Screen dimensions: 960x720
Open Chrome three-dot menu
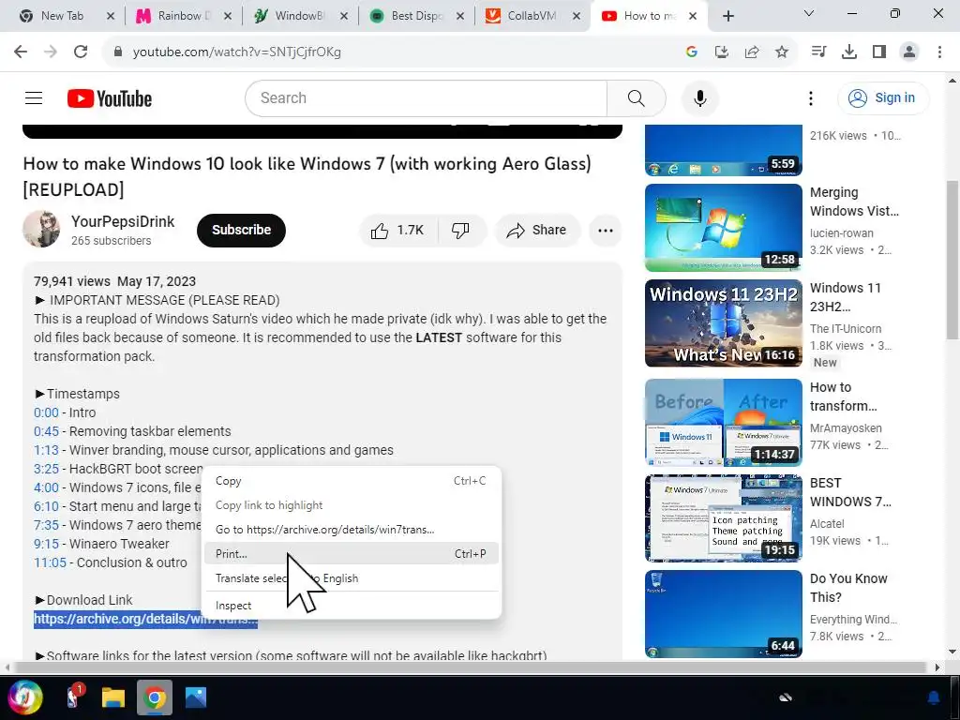coord(939,52)
